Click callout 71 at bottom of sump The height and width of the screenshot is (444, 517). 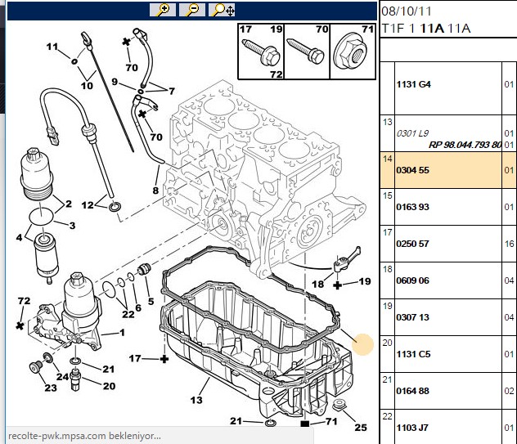coord(331,422)
